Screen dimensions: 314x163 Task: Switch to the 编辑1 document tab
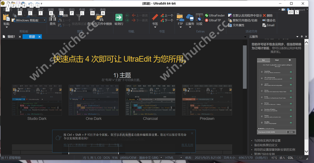[x=11, y=37]
